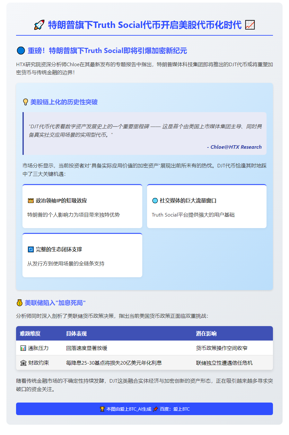Select the card text 特朗普的个人影响力为项目带来独特优势
Screen dimensions: 289x435
[74, 215]
